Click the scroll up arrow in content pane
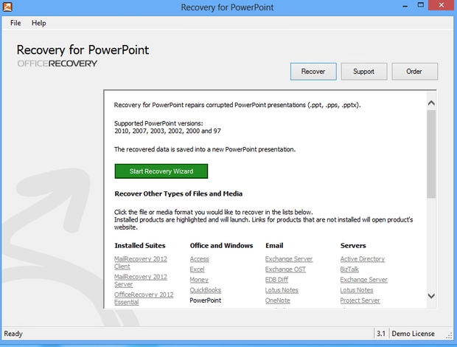457x347 pixels. [x=431, y=103]
